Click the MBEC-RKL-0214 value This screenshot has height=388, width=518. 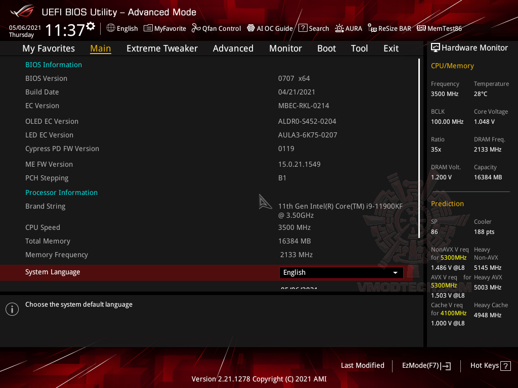coord(304,106)
